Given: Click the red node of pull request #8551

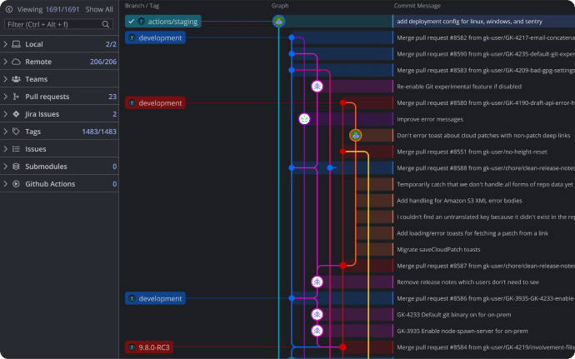Looking at the screenshot, I should 342,152.
